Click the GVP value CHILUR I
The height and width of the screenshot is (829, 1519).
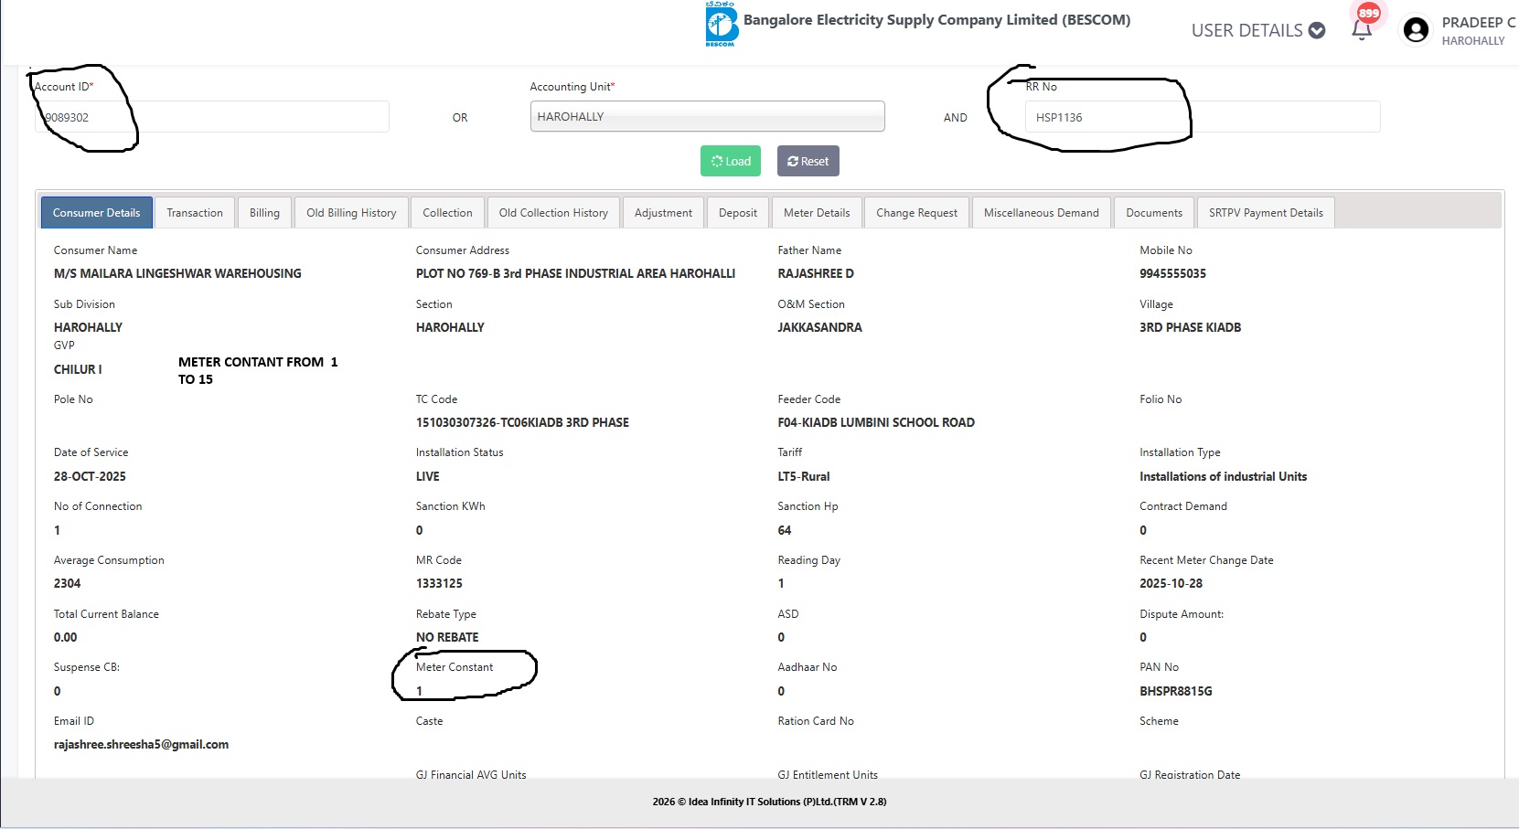click(78, 369)
